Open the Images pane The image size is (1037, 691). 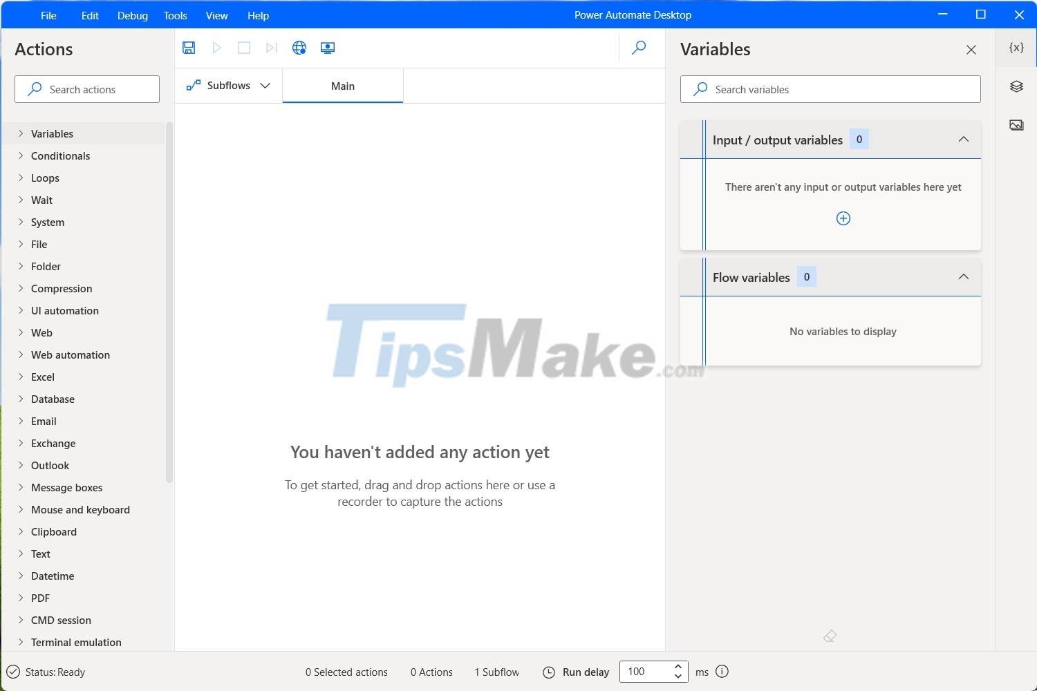coord(1016,124)
